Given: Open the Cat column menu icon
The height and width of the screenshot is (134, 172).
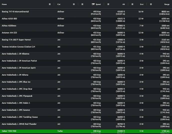Looking at the screenshot, I should (74, 4).
